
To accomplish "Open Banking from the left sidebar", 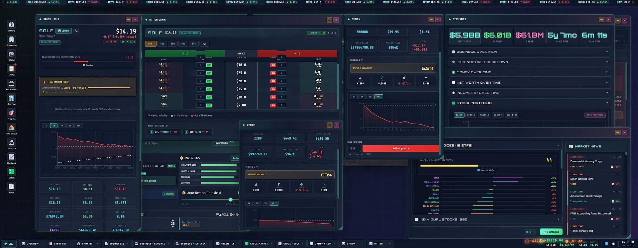I will [x=12, y=25].
